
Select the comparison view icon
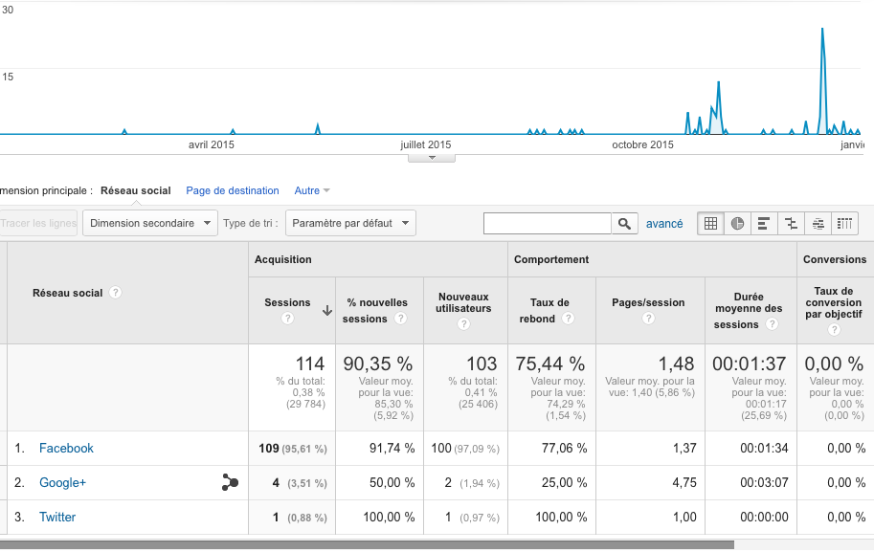[791, 224]
